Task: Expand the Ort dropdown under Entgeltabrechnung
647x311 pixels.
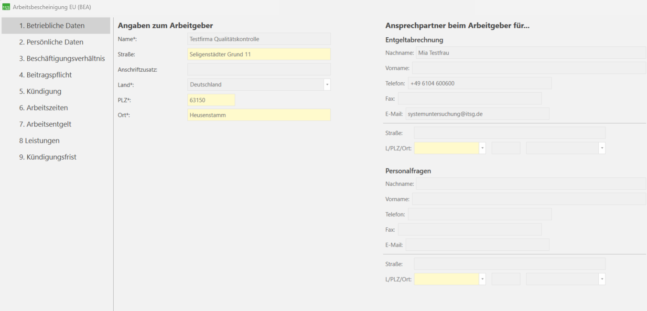Action: (x=601, y=148)
